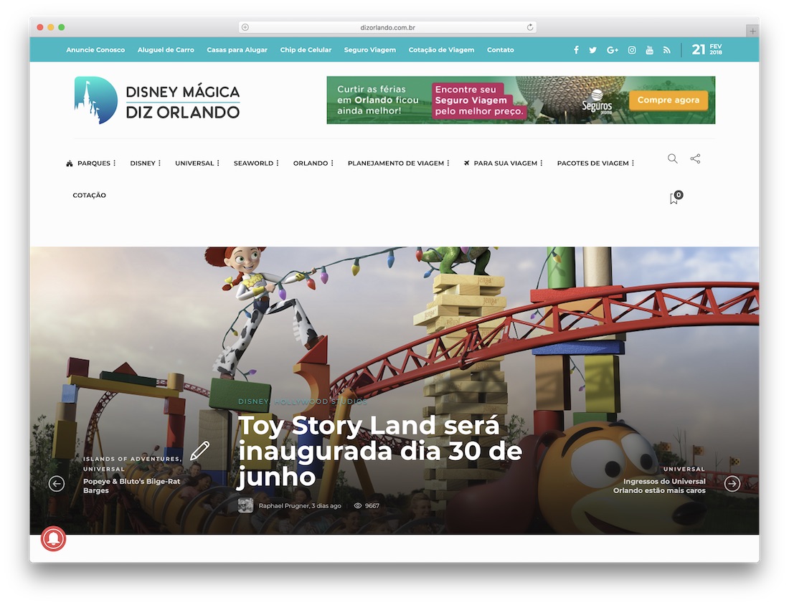Screen dimensions: 789x605
Task: Open the RSS feed icon
Action: tap(667, 49)
